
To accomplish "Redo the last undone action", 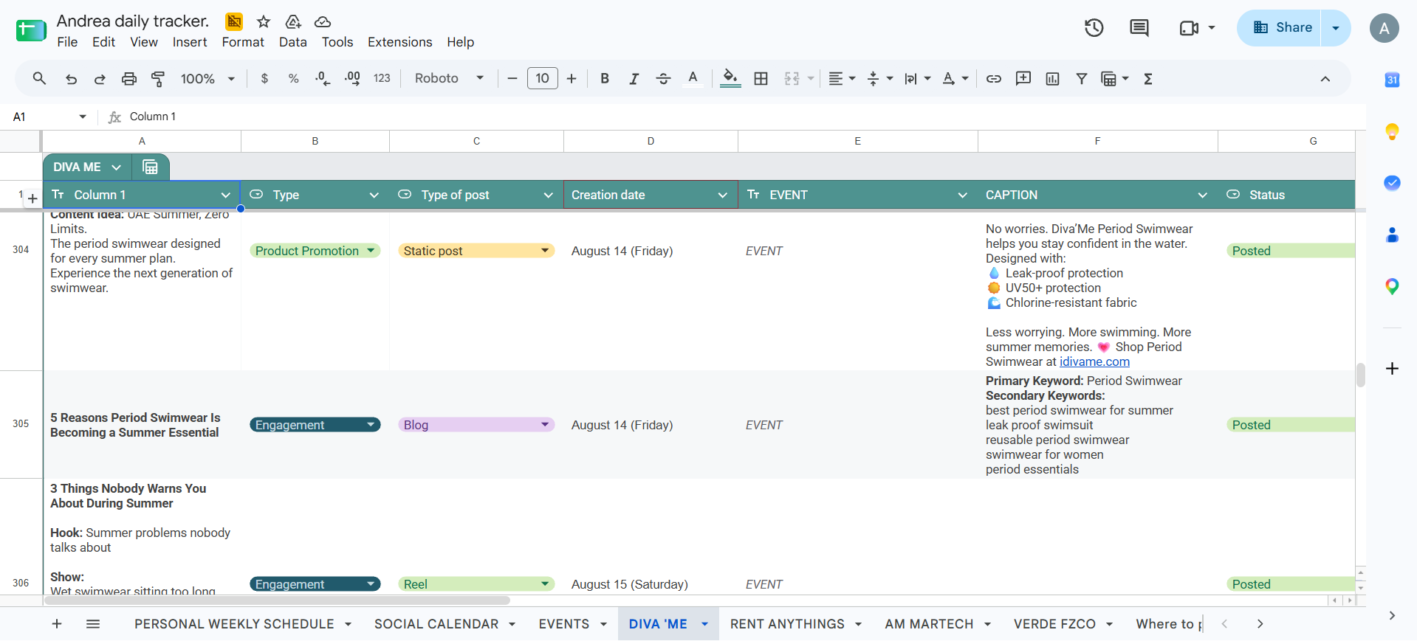I will tap(100, 79).
